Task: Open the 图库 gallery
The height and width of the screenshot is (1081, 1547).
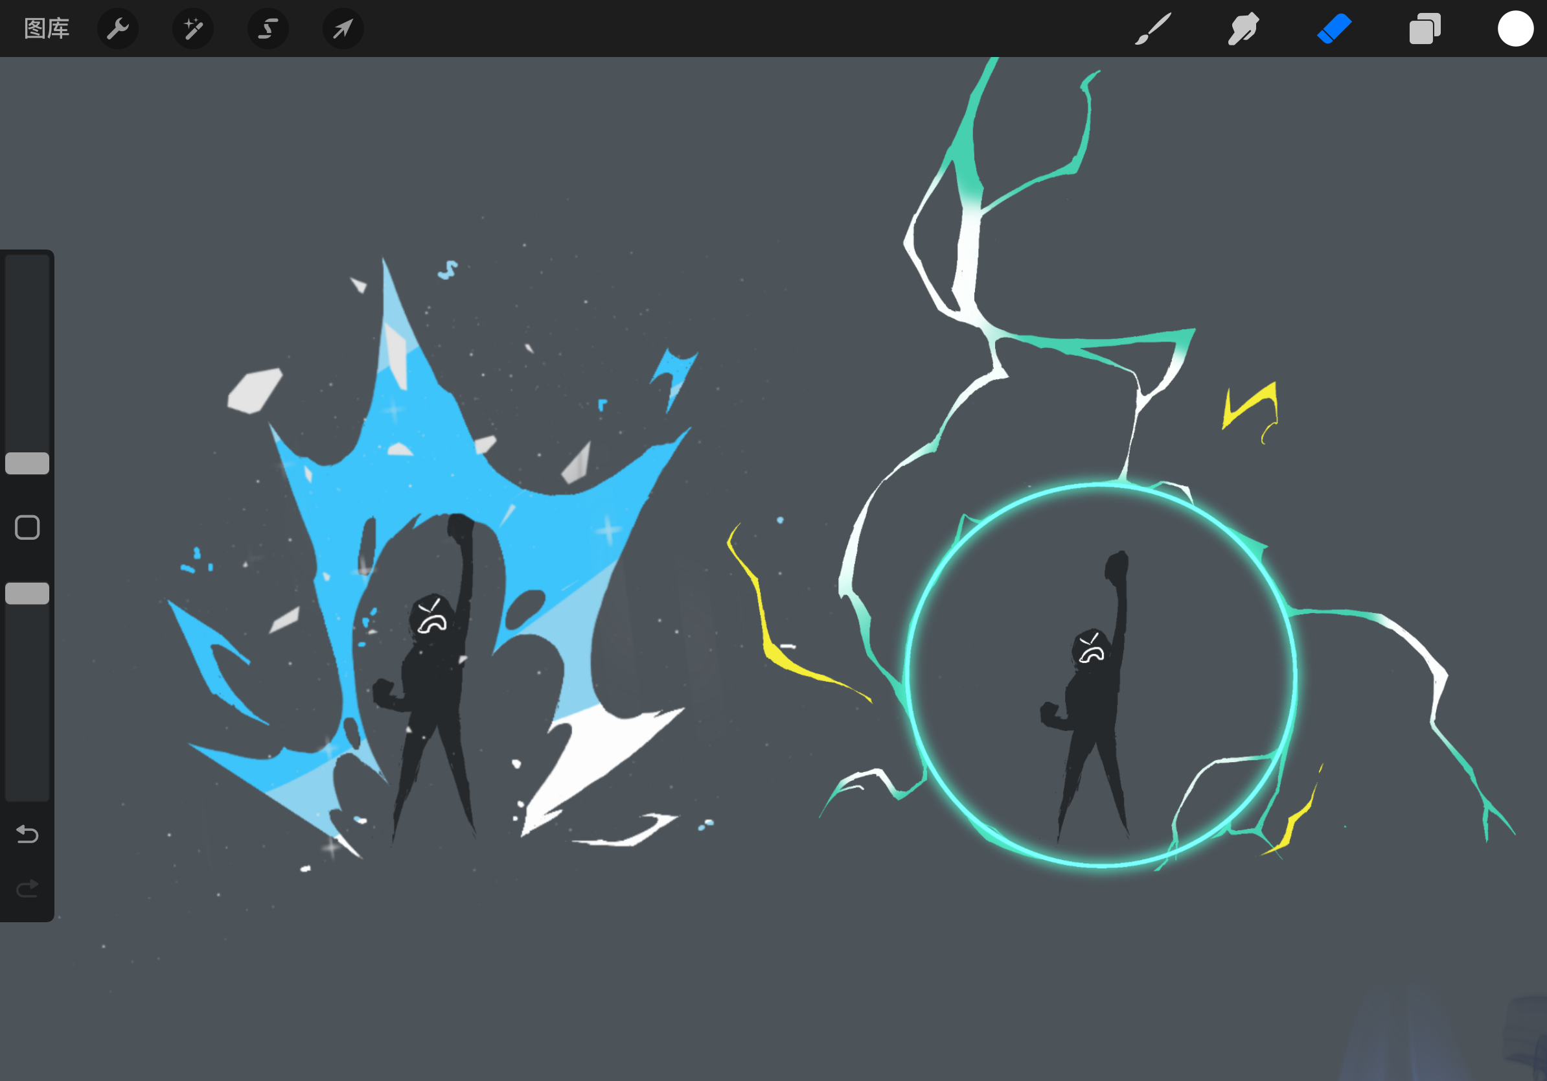Action: 47,29
